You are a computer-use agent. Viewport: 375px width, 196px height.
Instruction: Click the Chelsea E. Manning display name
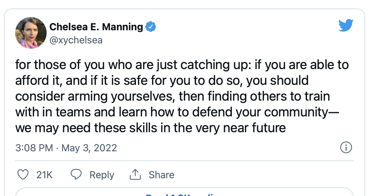click(96, 27)
